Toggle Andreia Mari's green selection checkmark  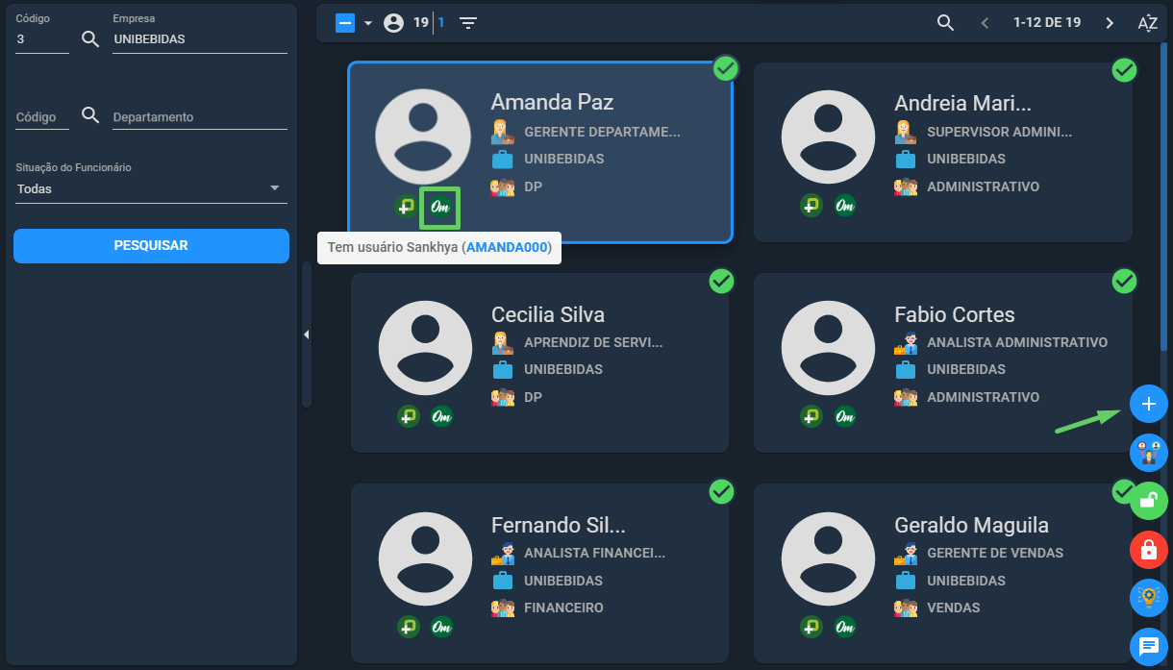coord(1124,69)
